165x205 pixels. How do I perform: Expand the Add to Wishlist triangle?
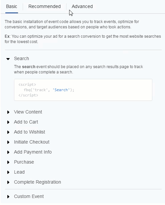[x=8, y=132]
